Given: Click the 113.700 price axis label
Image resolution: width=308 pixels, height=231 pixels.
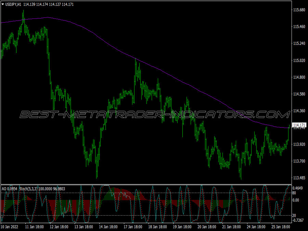Looking at the screenshot, I should (x=299, y=161).
